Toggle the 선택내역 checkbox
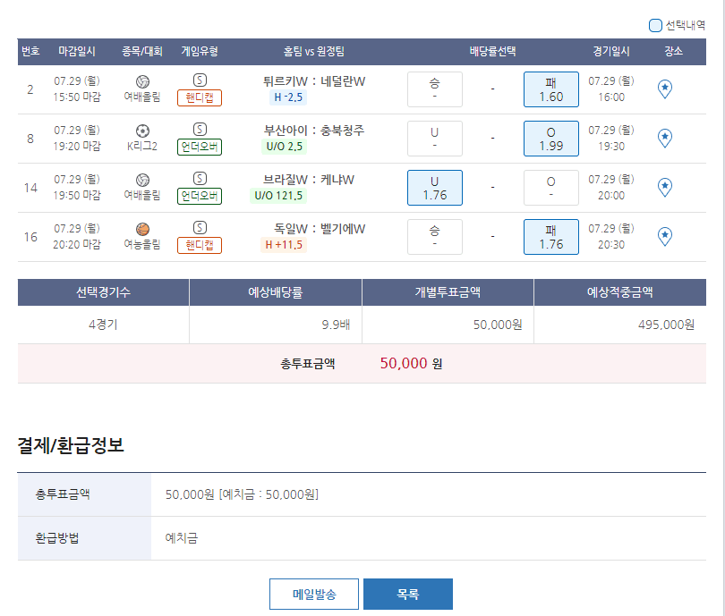Screen dimensions: 725x616 coord(655,26)
